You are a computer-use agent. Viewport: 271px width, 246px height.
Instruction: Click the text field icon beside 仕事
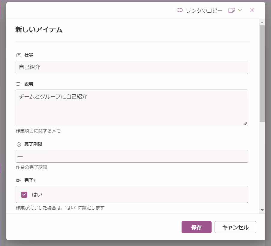click(x=19, y=55)
